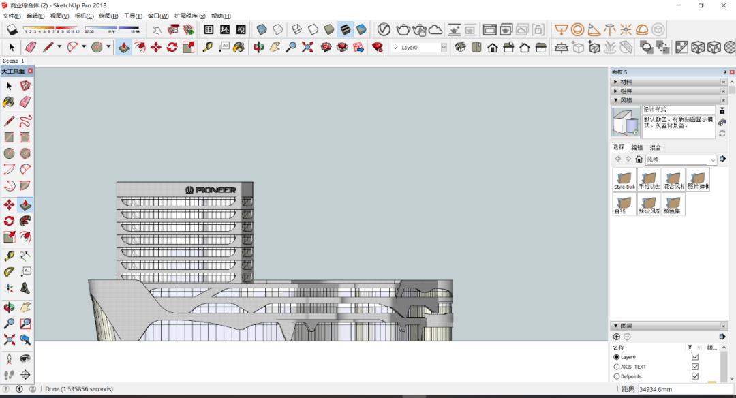Activate the Walk tool footprints icon
Viewport: 736px width, 398px height.
[x=9, y=375]
